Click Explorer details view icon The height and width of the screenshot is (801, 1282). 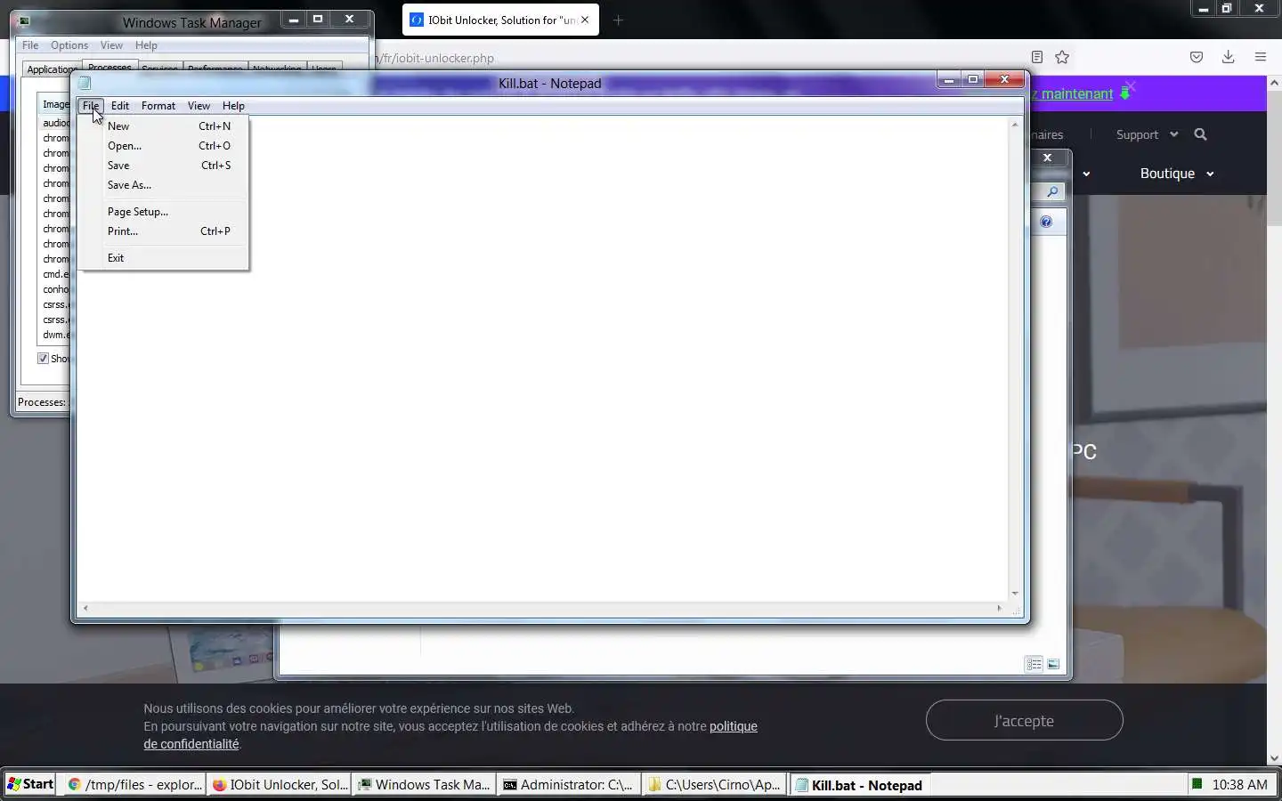point(1034,664)
